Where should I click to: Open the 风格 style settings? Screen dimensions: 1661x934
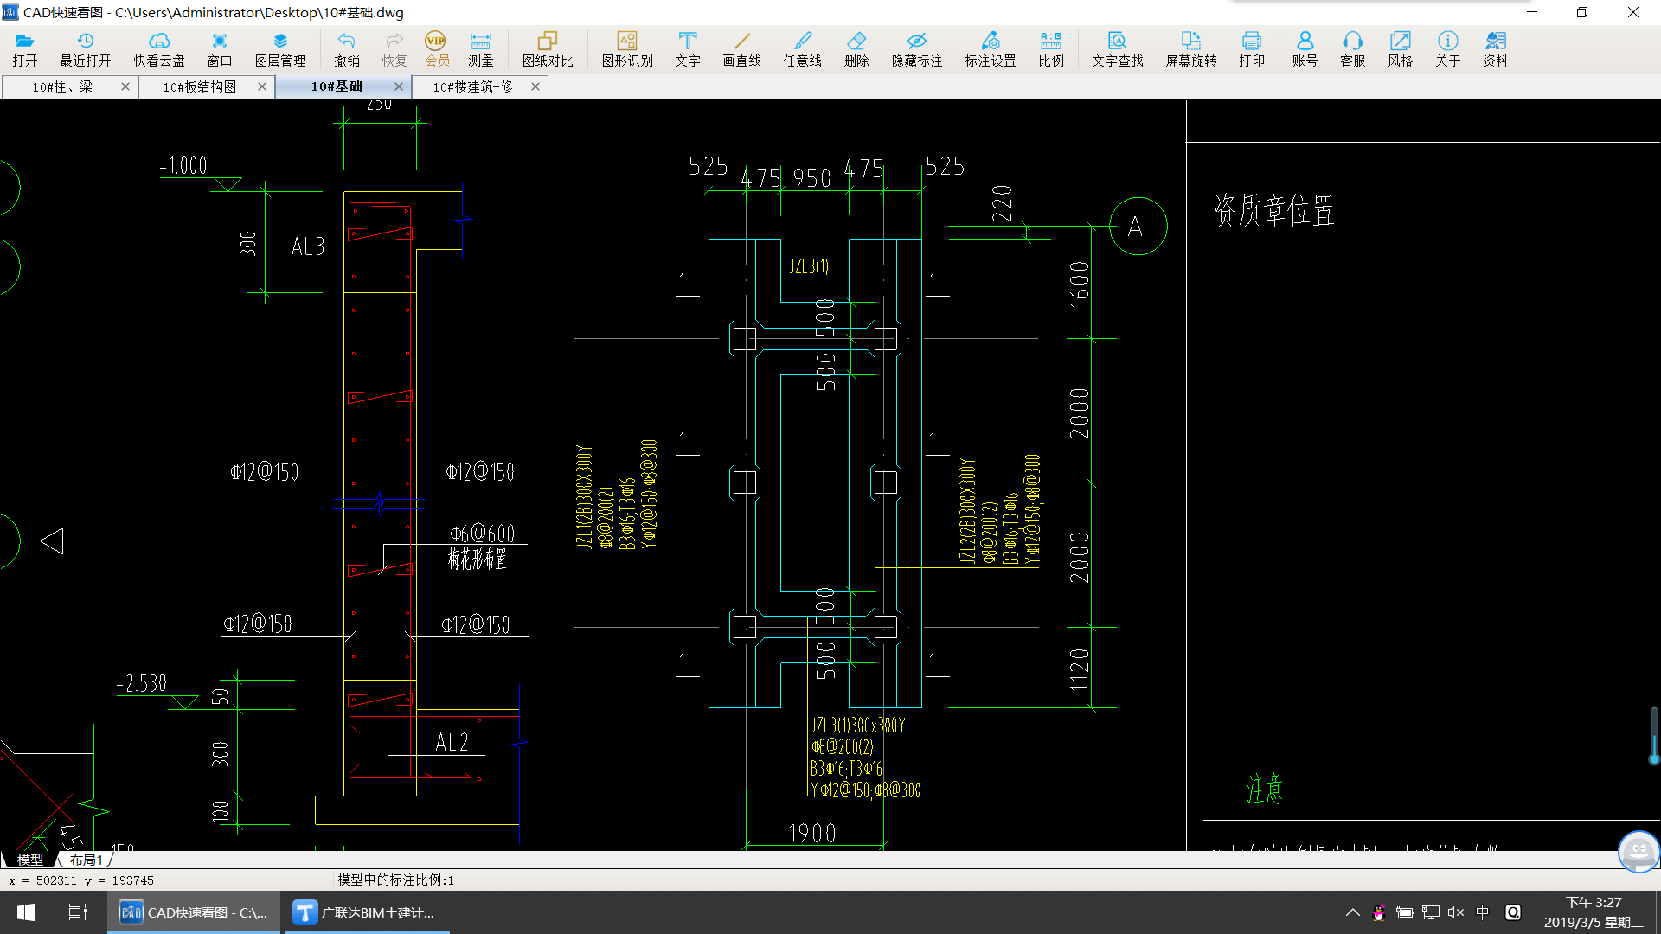coord(1400,49)
